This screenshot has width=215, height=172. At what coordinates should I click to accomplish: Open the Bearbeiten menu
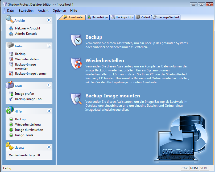point(26,11)
